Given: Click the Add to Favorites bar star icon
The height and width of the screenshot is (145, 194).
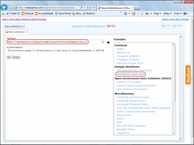Looking at the screenshot, I should 3,13.
